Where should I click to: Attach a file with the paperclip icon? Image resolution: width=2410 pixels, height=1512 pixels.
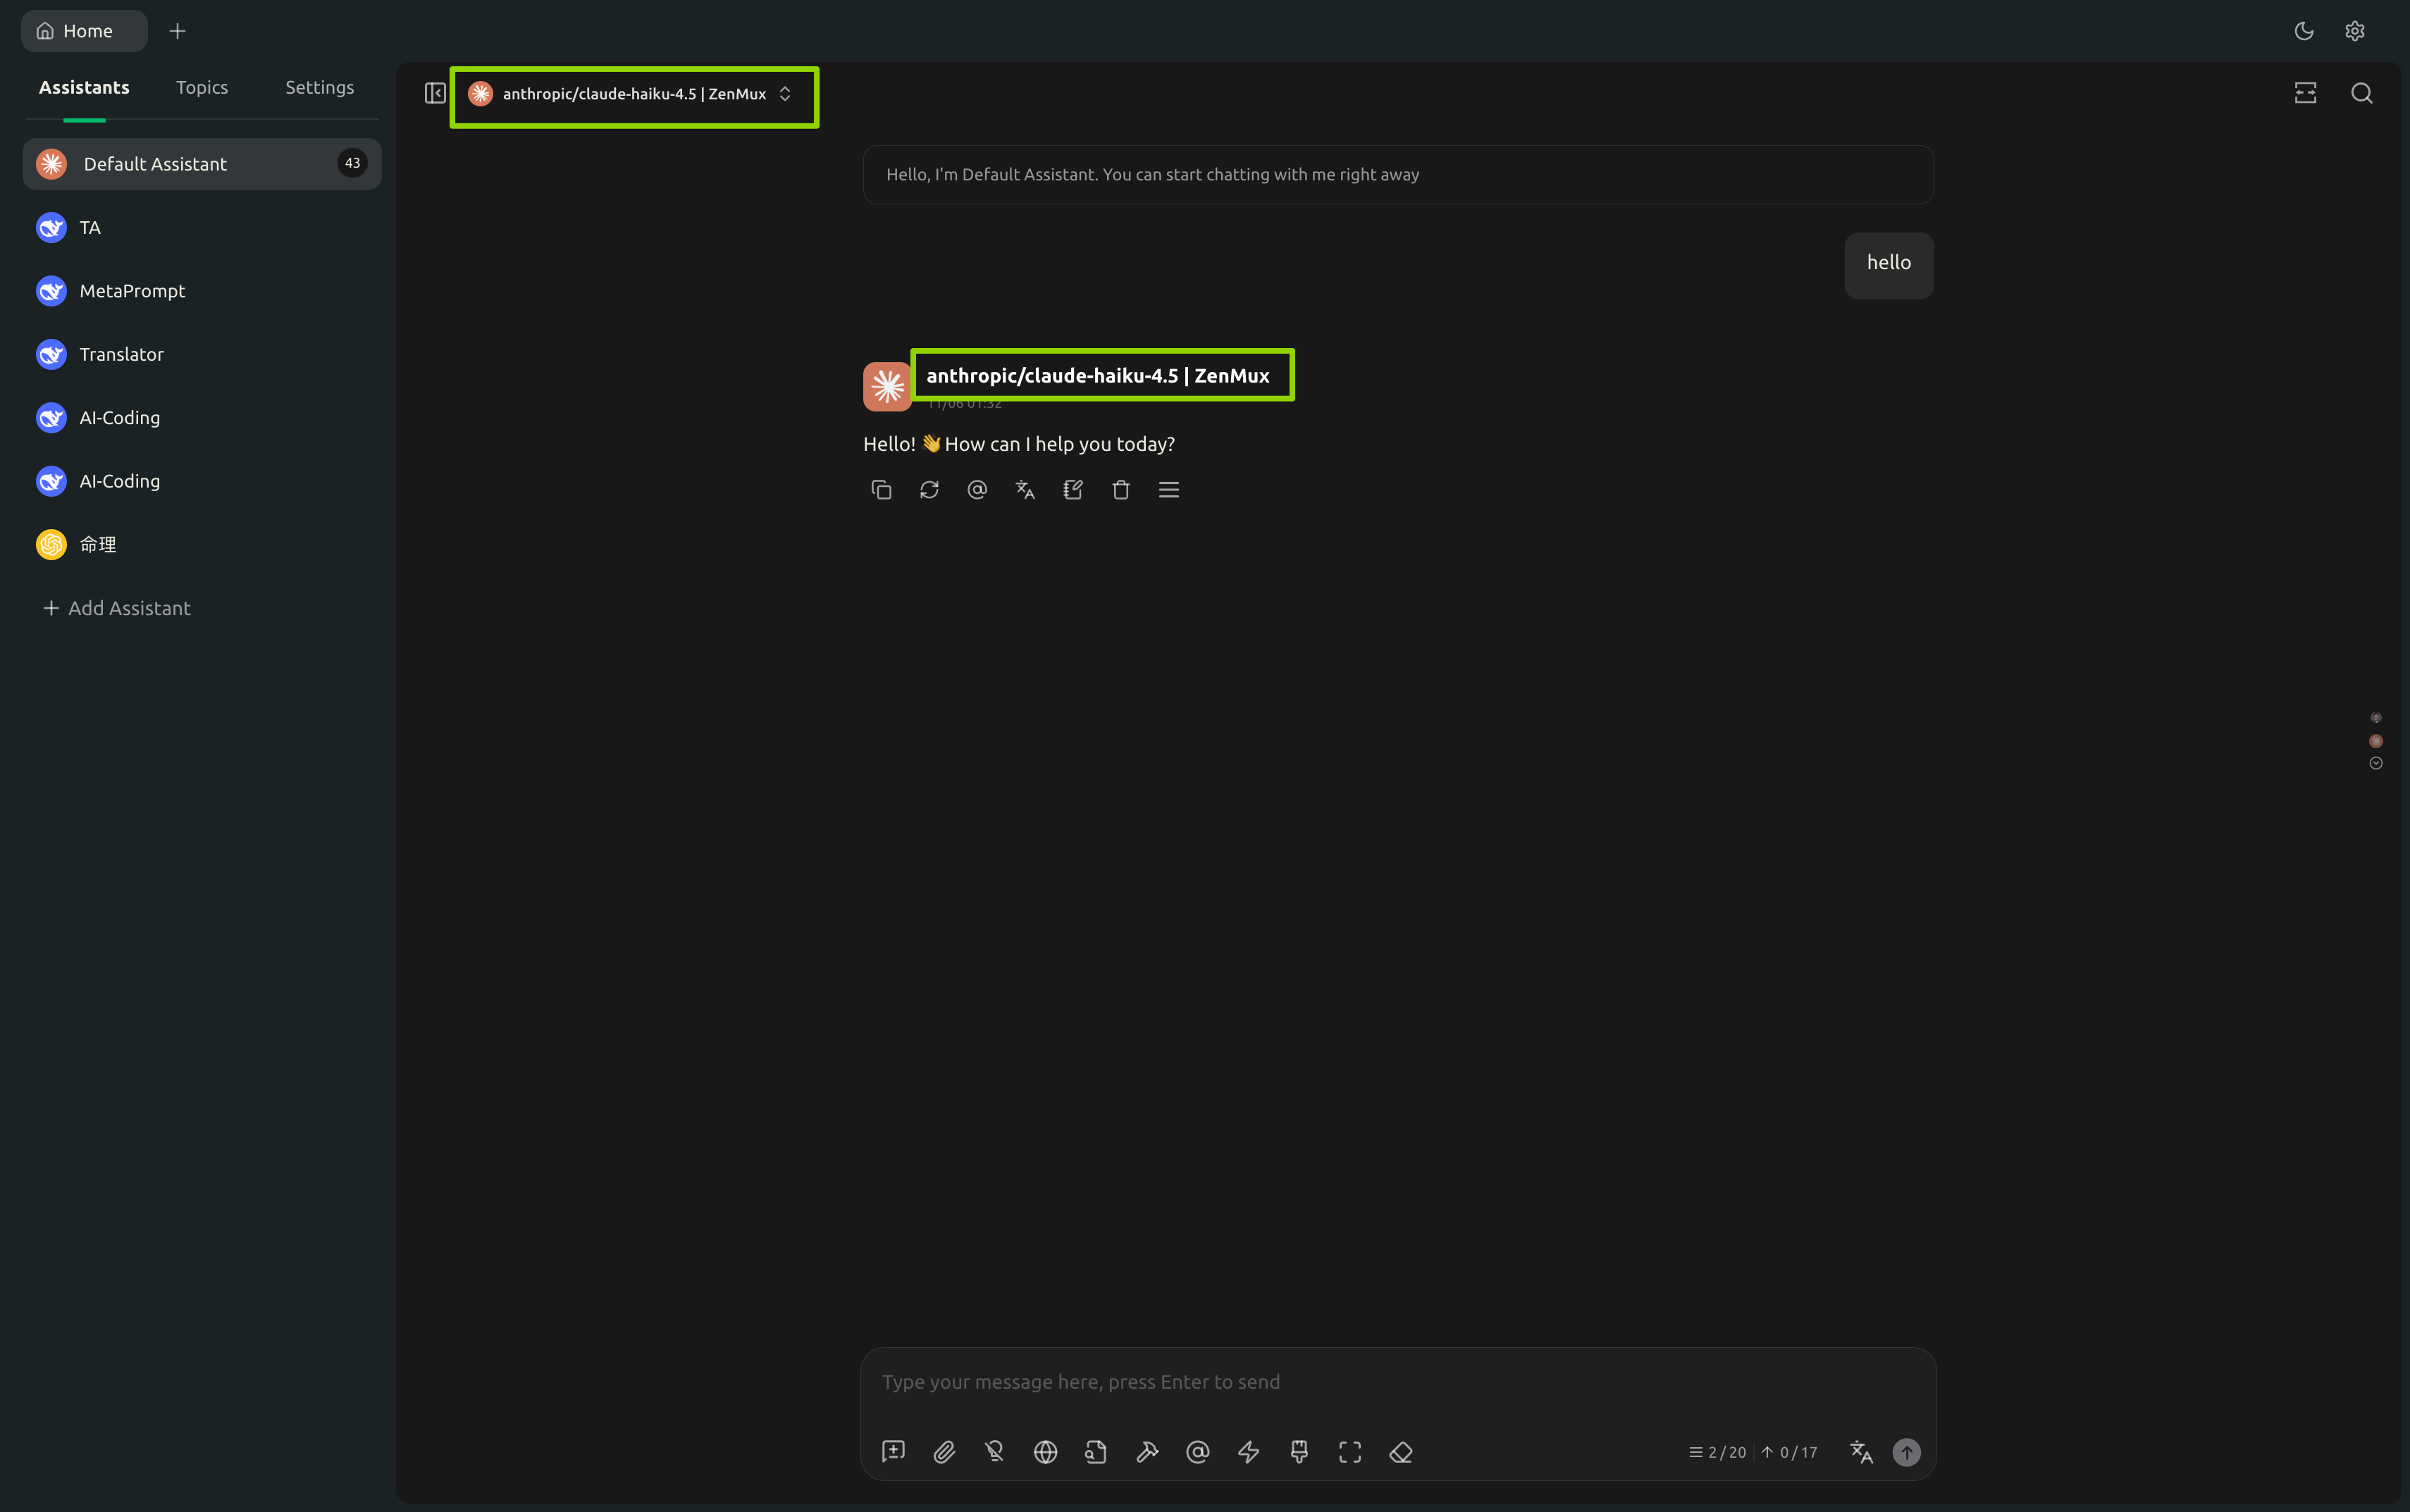coord(944,1452)
